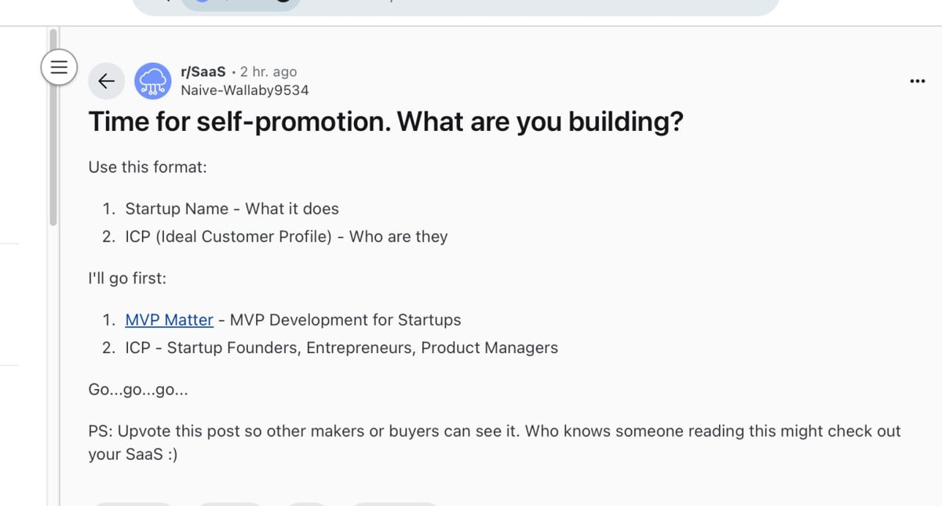
Task: Open the r/SaaS community link
Action: (x=203, y=71)
